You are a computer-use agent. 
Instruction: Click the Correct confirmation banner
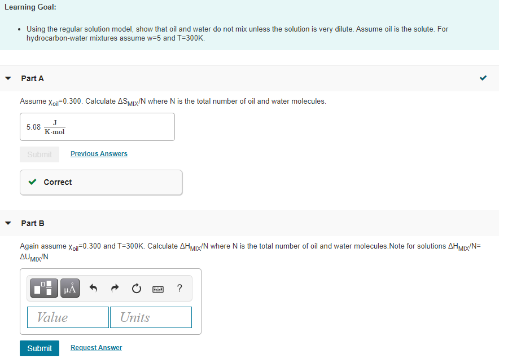pos(101,182)
